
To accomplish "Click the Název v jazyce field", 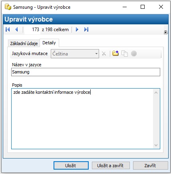I will point(85,72).
